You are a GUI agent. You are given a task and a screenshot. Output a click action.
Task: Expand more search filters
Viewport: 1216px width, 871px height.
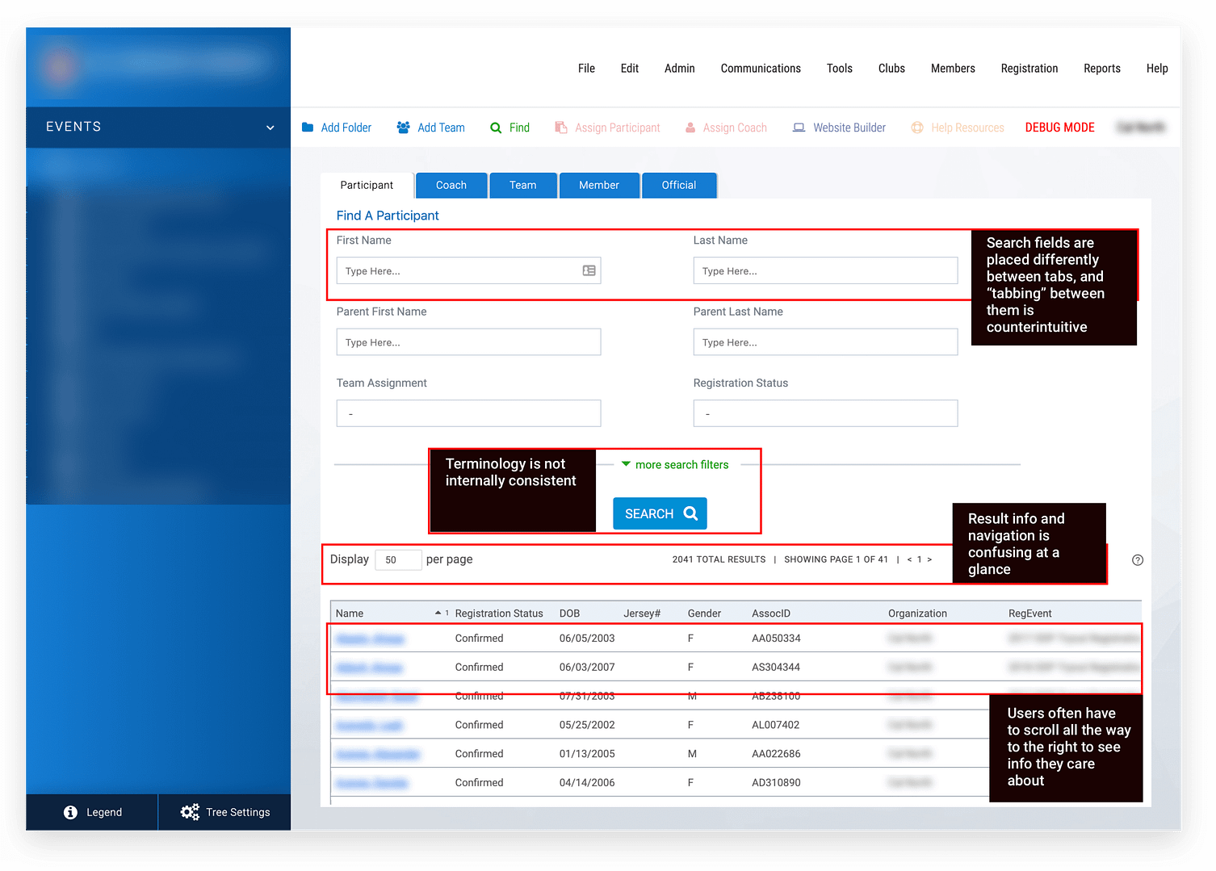coord(675,465)
